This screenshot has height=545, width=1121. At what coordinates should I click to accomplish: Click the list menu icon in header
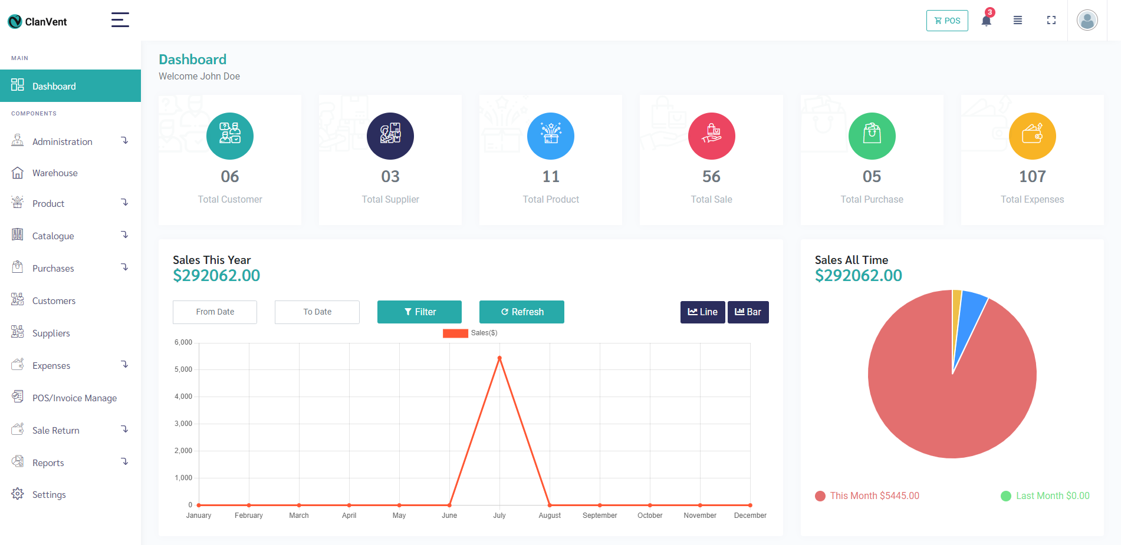1017,21
